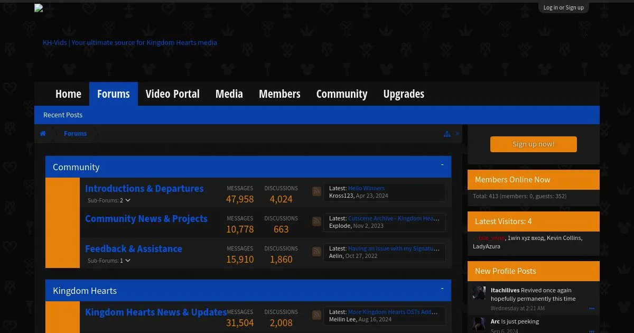Expand Sub-Forums under Introductions & Departures
634x333 pixels.
tap(109, 200)
